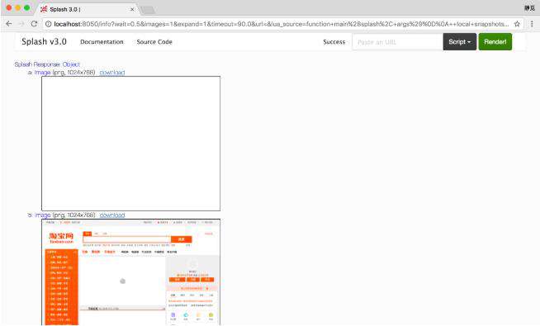Click the green Render! button

coord(495,41)
